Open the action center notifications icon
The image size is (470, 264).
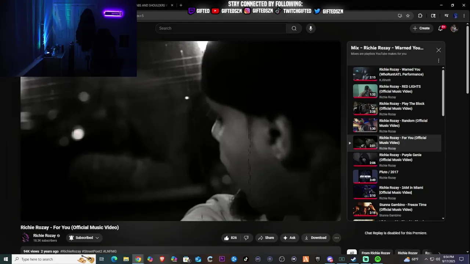pyautogui.click(x=462, y=259)
